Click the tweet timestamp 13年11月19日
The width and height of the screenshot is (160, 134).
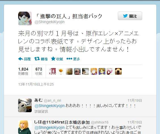coord(36,84)
